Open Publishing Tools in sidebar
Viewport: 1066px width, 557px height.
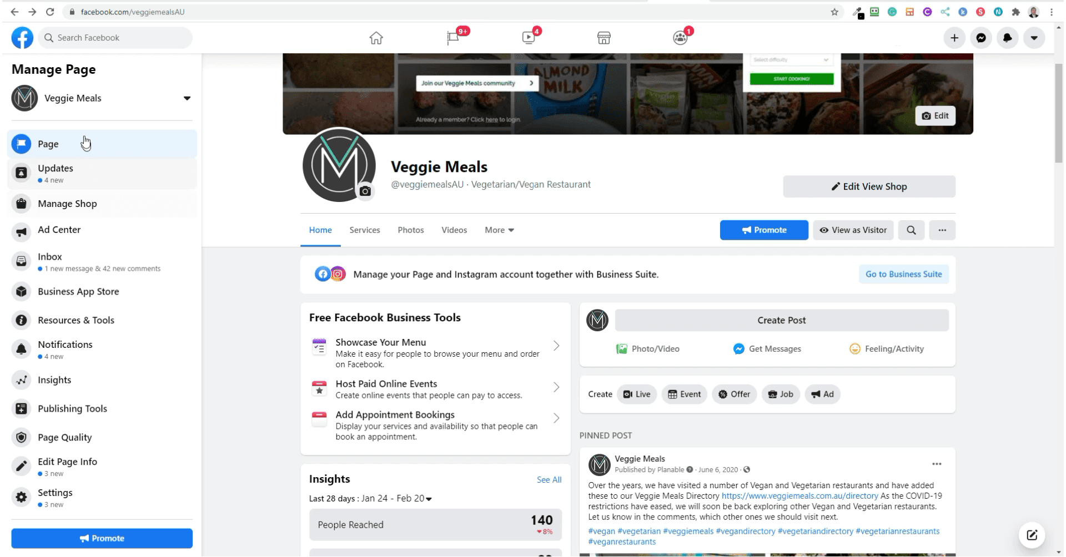[72, 409]
